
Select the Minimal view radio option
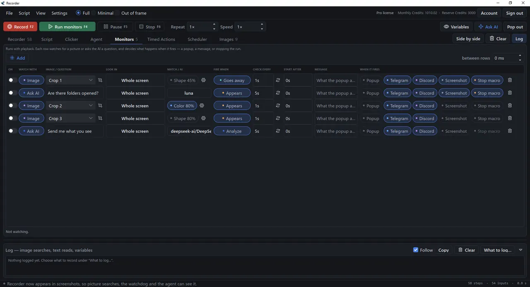point(102,13)
